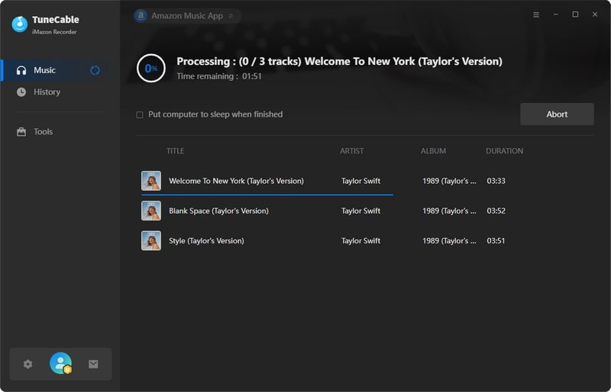The height and width of the screenshot is (392, 611).
Task: Click the Processing status heading text
Action: (339, 62)
